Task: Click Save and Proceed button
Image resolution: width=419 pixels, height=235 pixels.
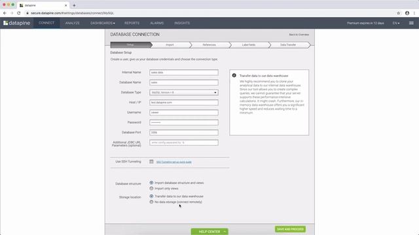Action: pos(290,229)
